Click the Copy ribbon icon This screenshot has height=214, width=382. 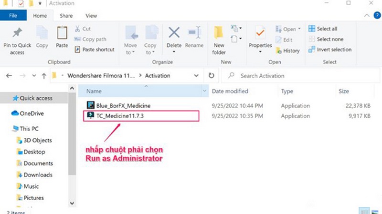click(42, 33)
